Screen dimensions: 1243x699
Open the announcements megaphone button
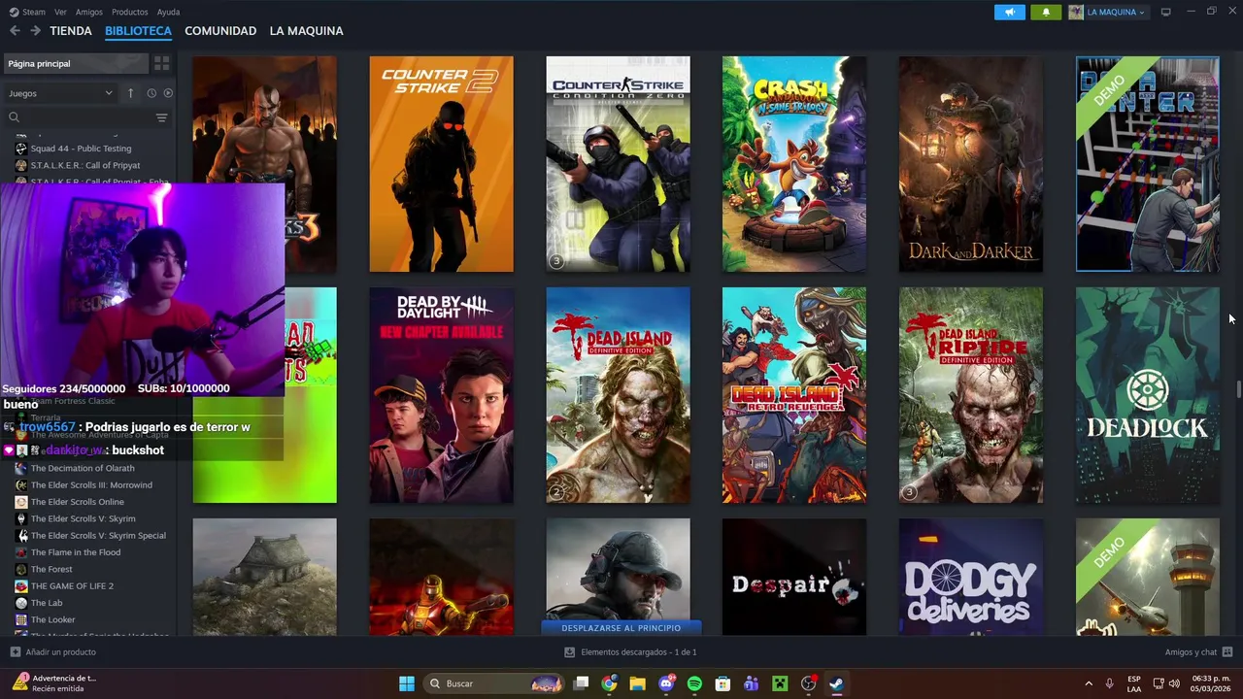click(x=1010, y=12)
